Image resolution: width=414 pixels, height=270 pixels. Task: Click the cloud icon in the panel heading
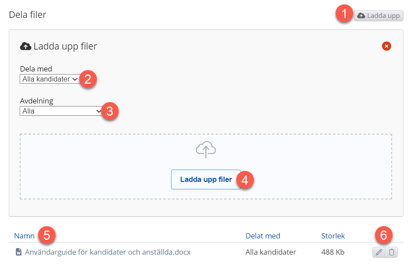click(26, 46)
